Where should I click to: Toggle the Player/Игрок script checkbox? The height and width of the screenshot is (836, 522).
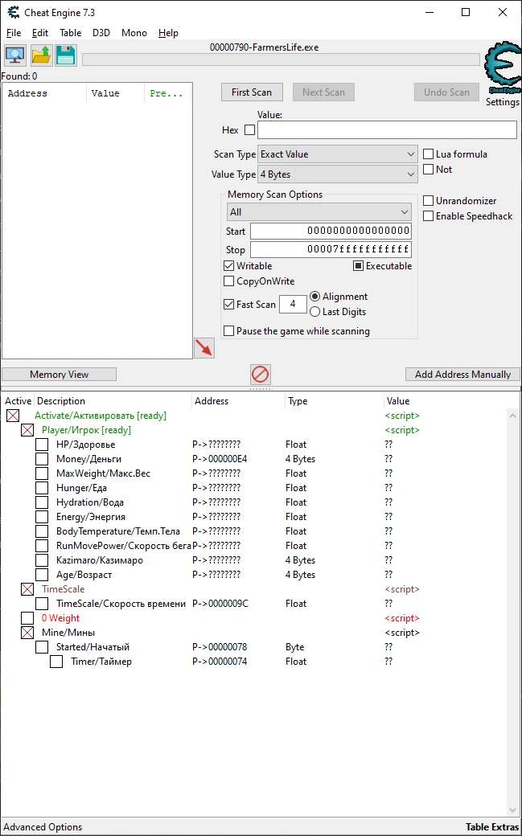pyautogui.click(x=27, y=430)
